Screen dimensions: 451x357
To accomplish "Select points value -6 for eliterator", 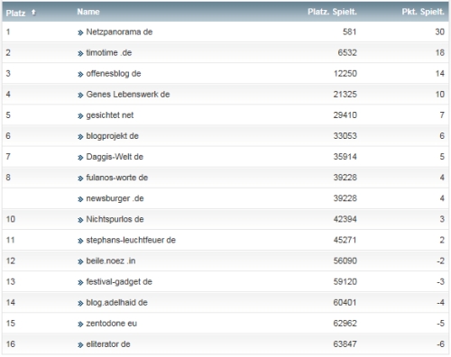I will pos(441,344).
